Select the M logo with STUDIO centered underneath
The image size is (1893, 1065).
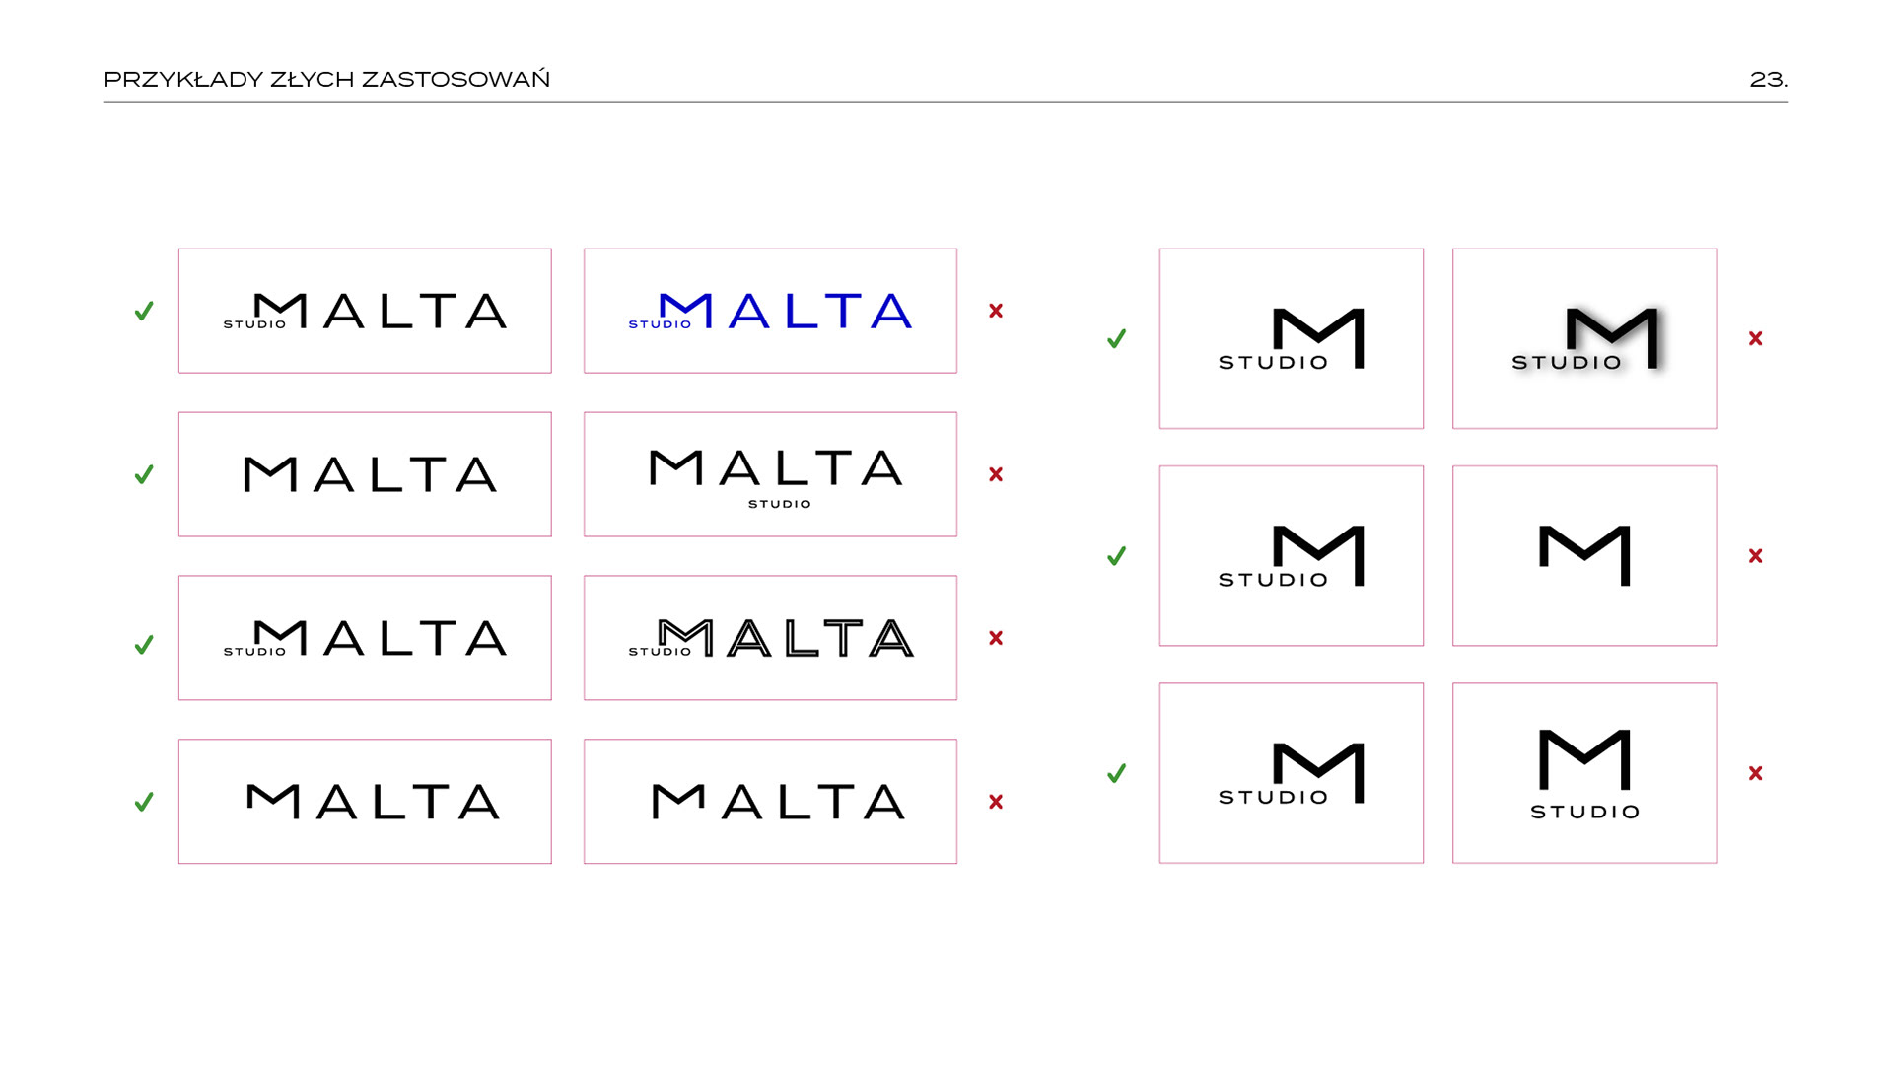pyautogui.click(x=1584, y=773)
